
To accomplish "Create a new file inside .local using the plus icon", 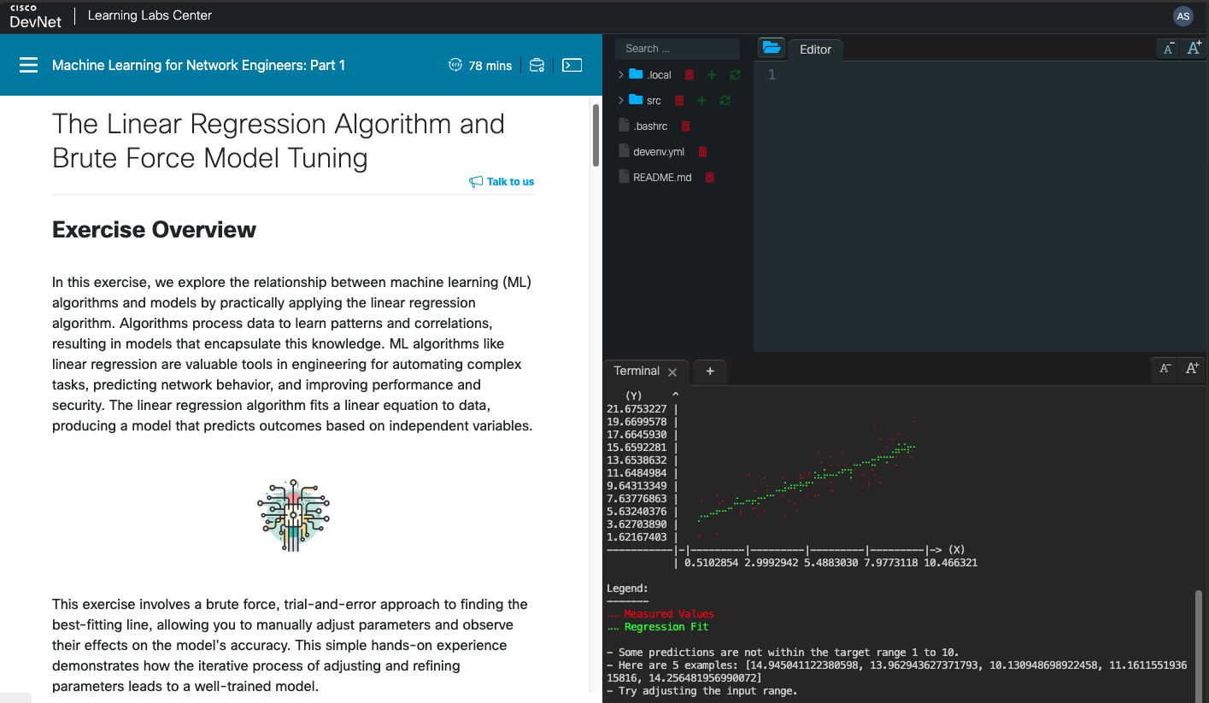I will click(711, 74).
